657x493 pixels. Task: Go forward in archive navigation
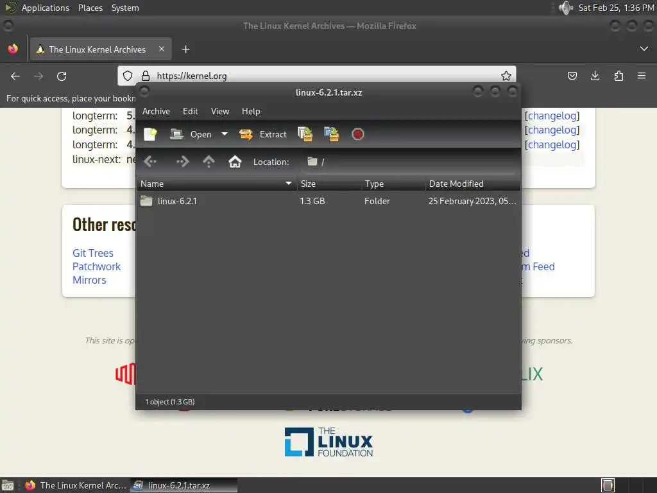(183, 161)
